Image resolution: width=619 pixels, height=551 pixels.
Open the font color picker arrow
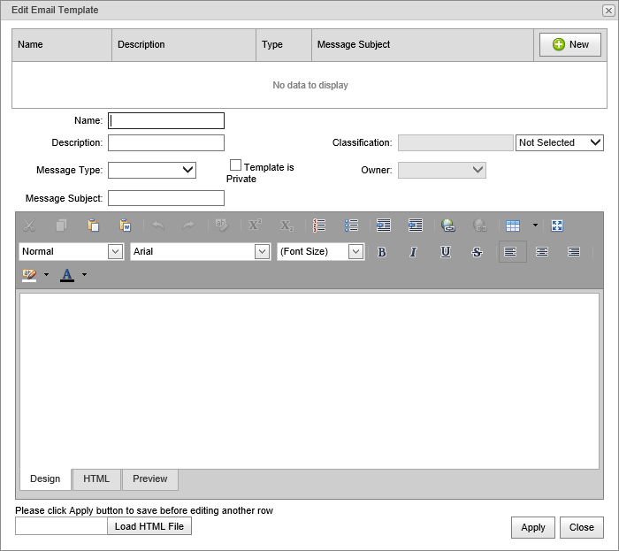tap(84, 275)
